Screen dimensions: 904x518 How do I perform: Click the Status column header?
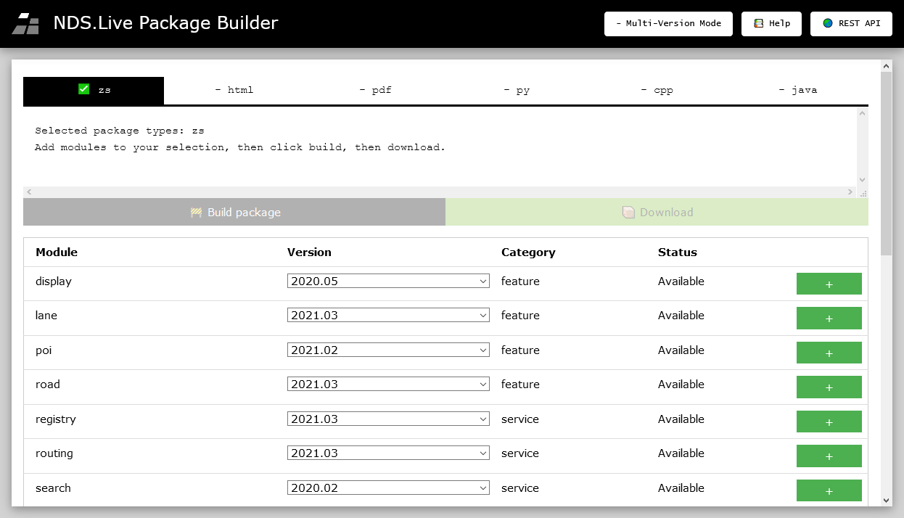pos(678,252)
